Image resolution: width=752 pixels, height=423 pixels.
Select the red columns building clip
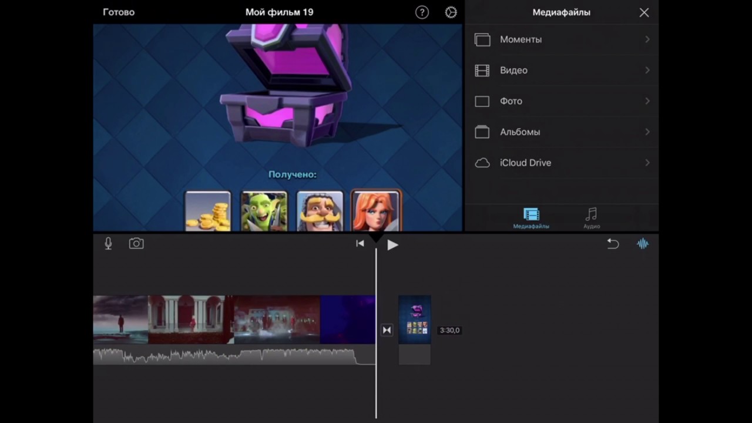[191, 320]
